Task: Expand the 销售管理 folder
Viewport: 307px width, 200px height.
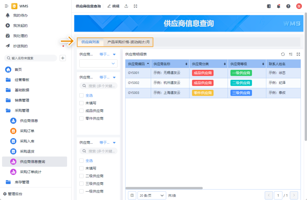Action: pos(22,100)
